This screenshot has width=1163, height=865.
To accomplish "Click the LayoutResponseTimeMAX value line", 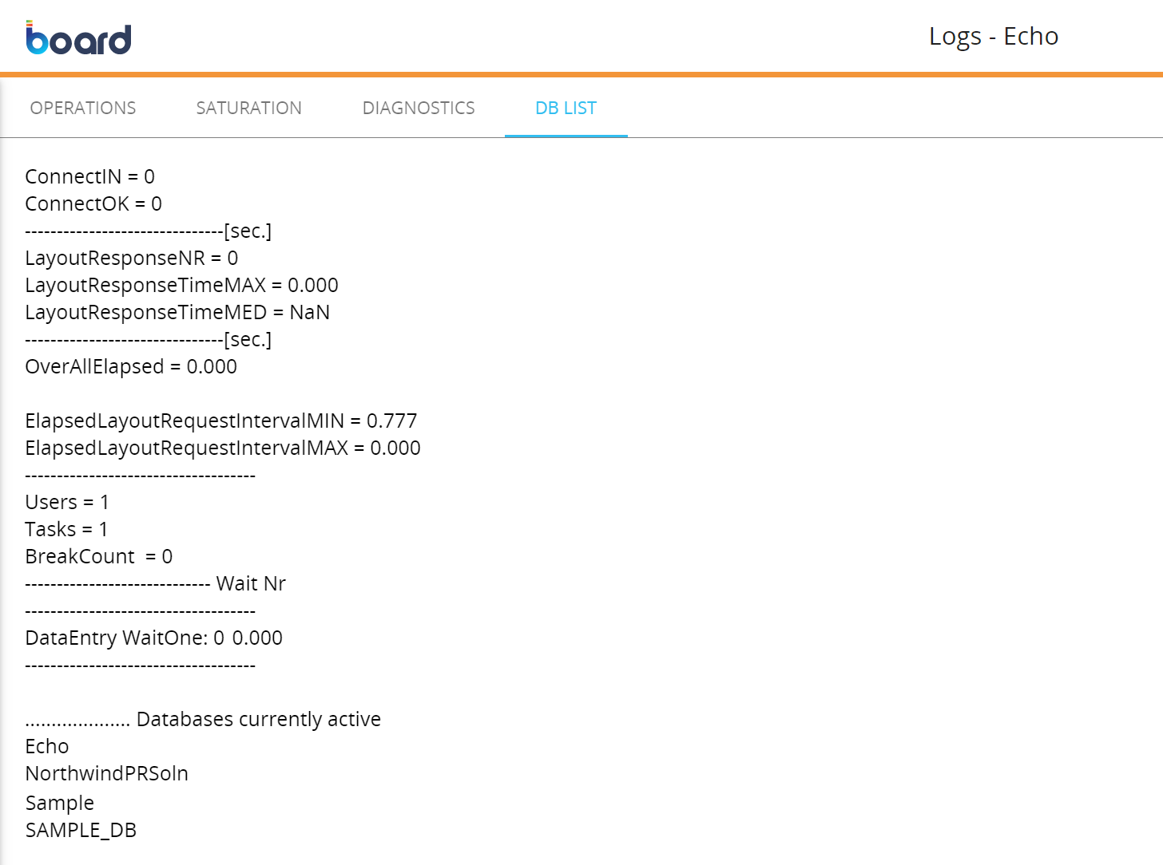I will click(x=181, y=285).
